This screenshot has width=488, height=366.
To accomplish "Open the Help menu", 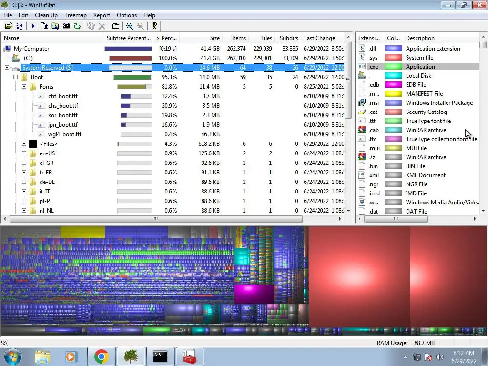I will point(149,15).
